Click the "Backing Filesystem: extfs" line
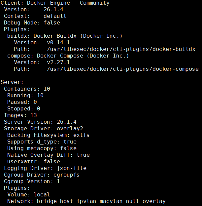 [x=48, y=135]
